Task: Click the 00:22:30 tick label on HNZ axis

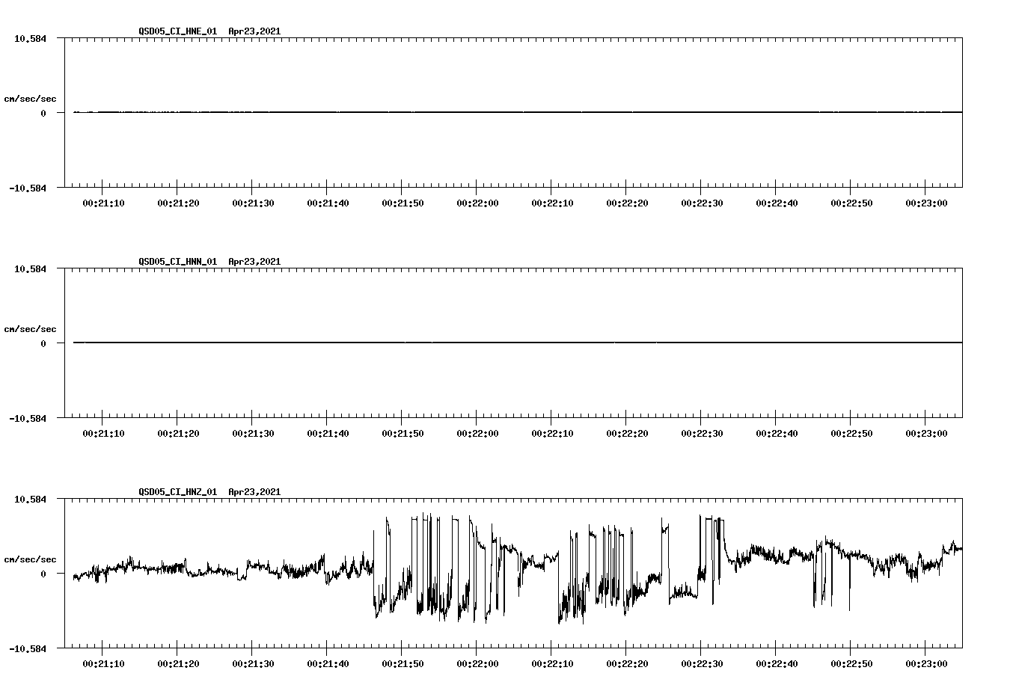Action: tap(703, 664)
